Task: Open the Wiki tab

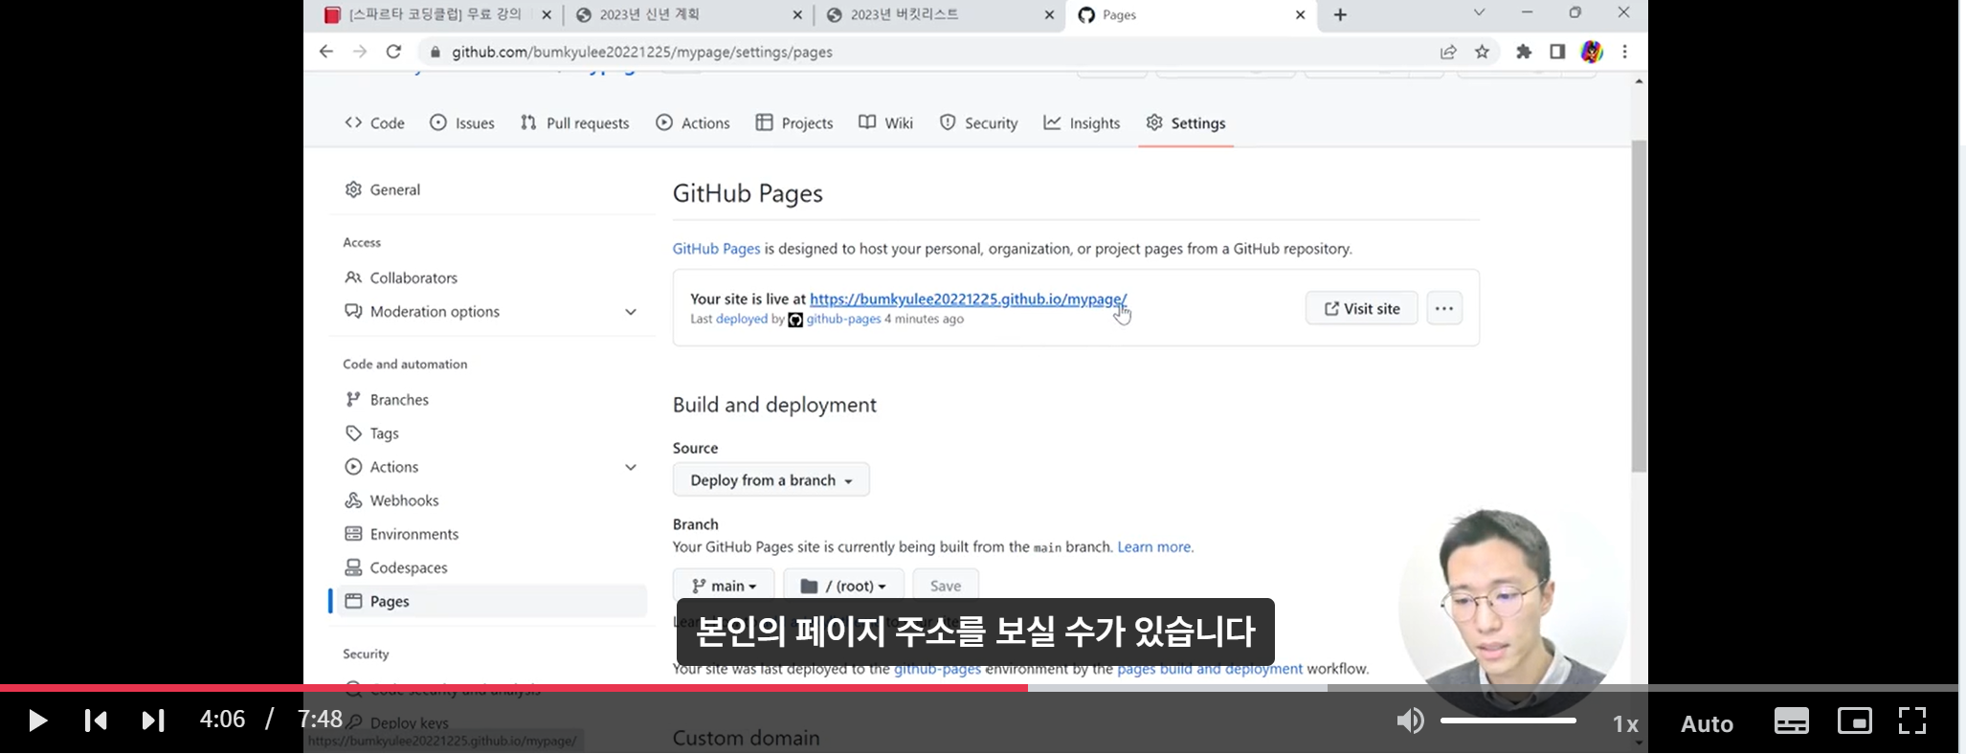Action: (x=886, y=122)
